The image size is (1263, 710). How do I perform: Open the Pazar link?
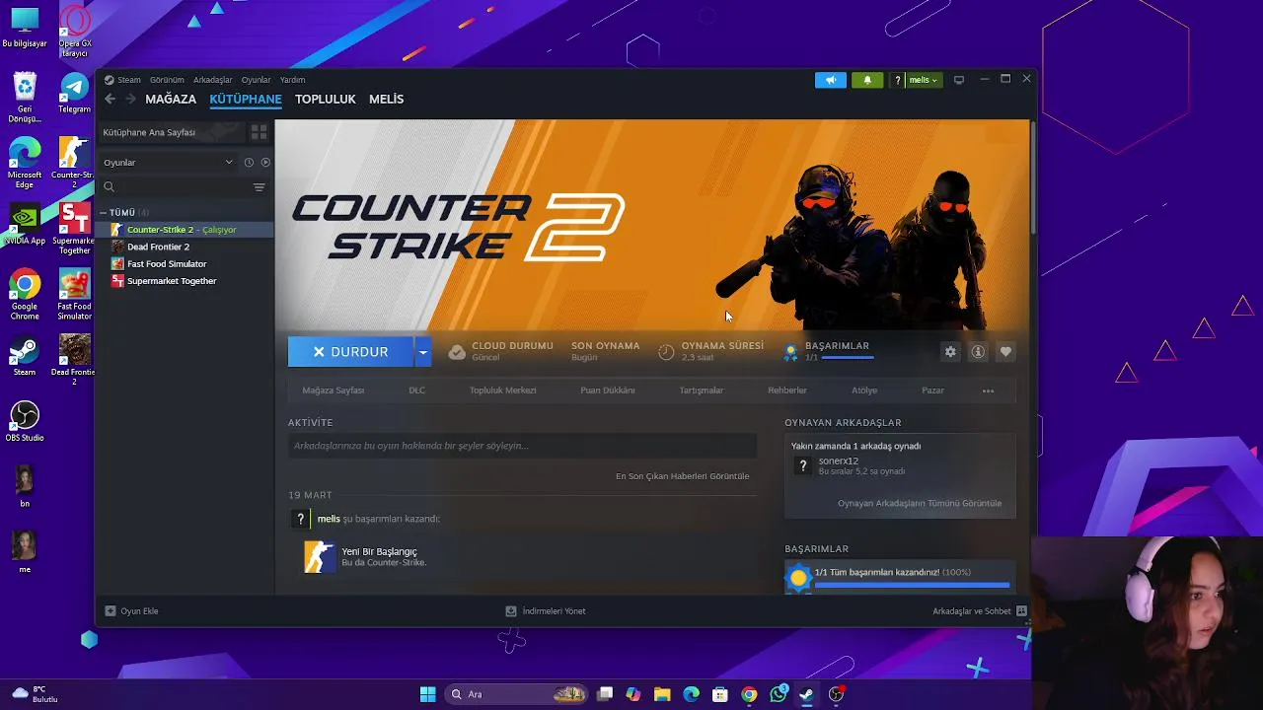(932, 390)
